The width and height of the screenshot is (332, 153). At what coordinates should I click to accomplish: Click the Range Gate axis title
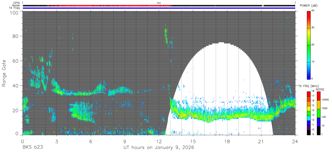click(4, 74)
